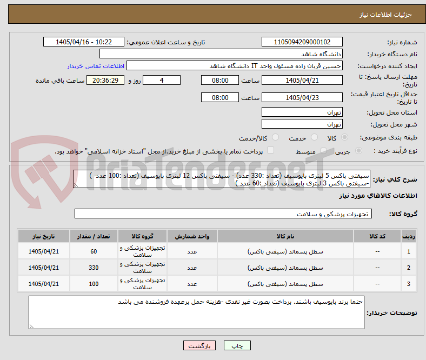The height and width of the screenshot is (360, 426).
Task: Click the quantity 330 cell
Action: (94, 268)
